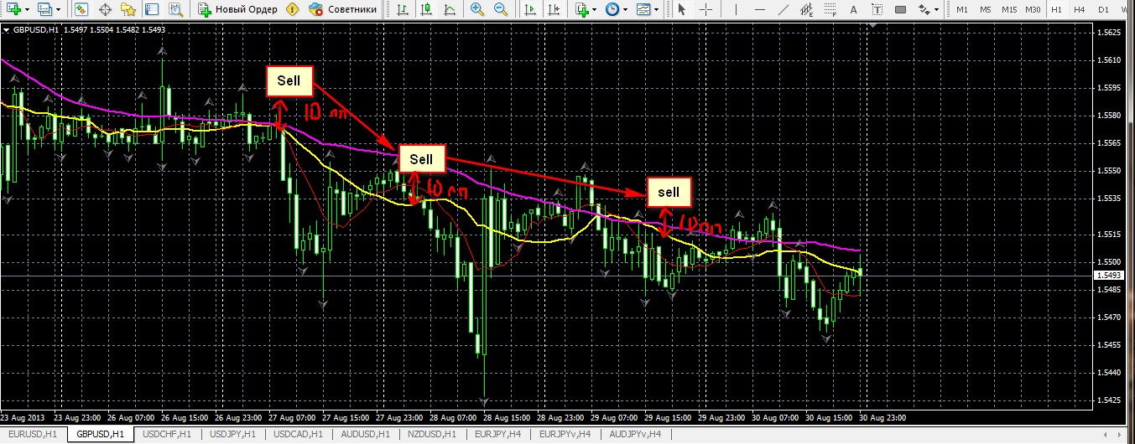Select the GBPUSD,H1 chart tab

coord(100,434)
